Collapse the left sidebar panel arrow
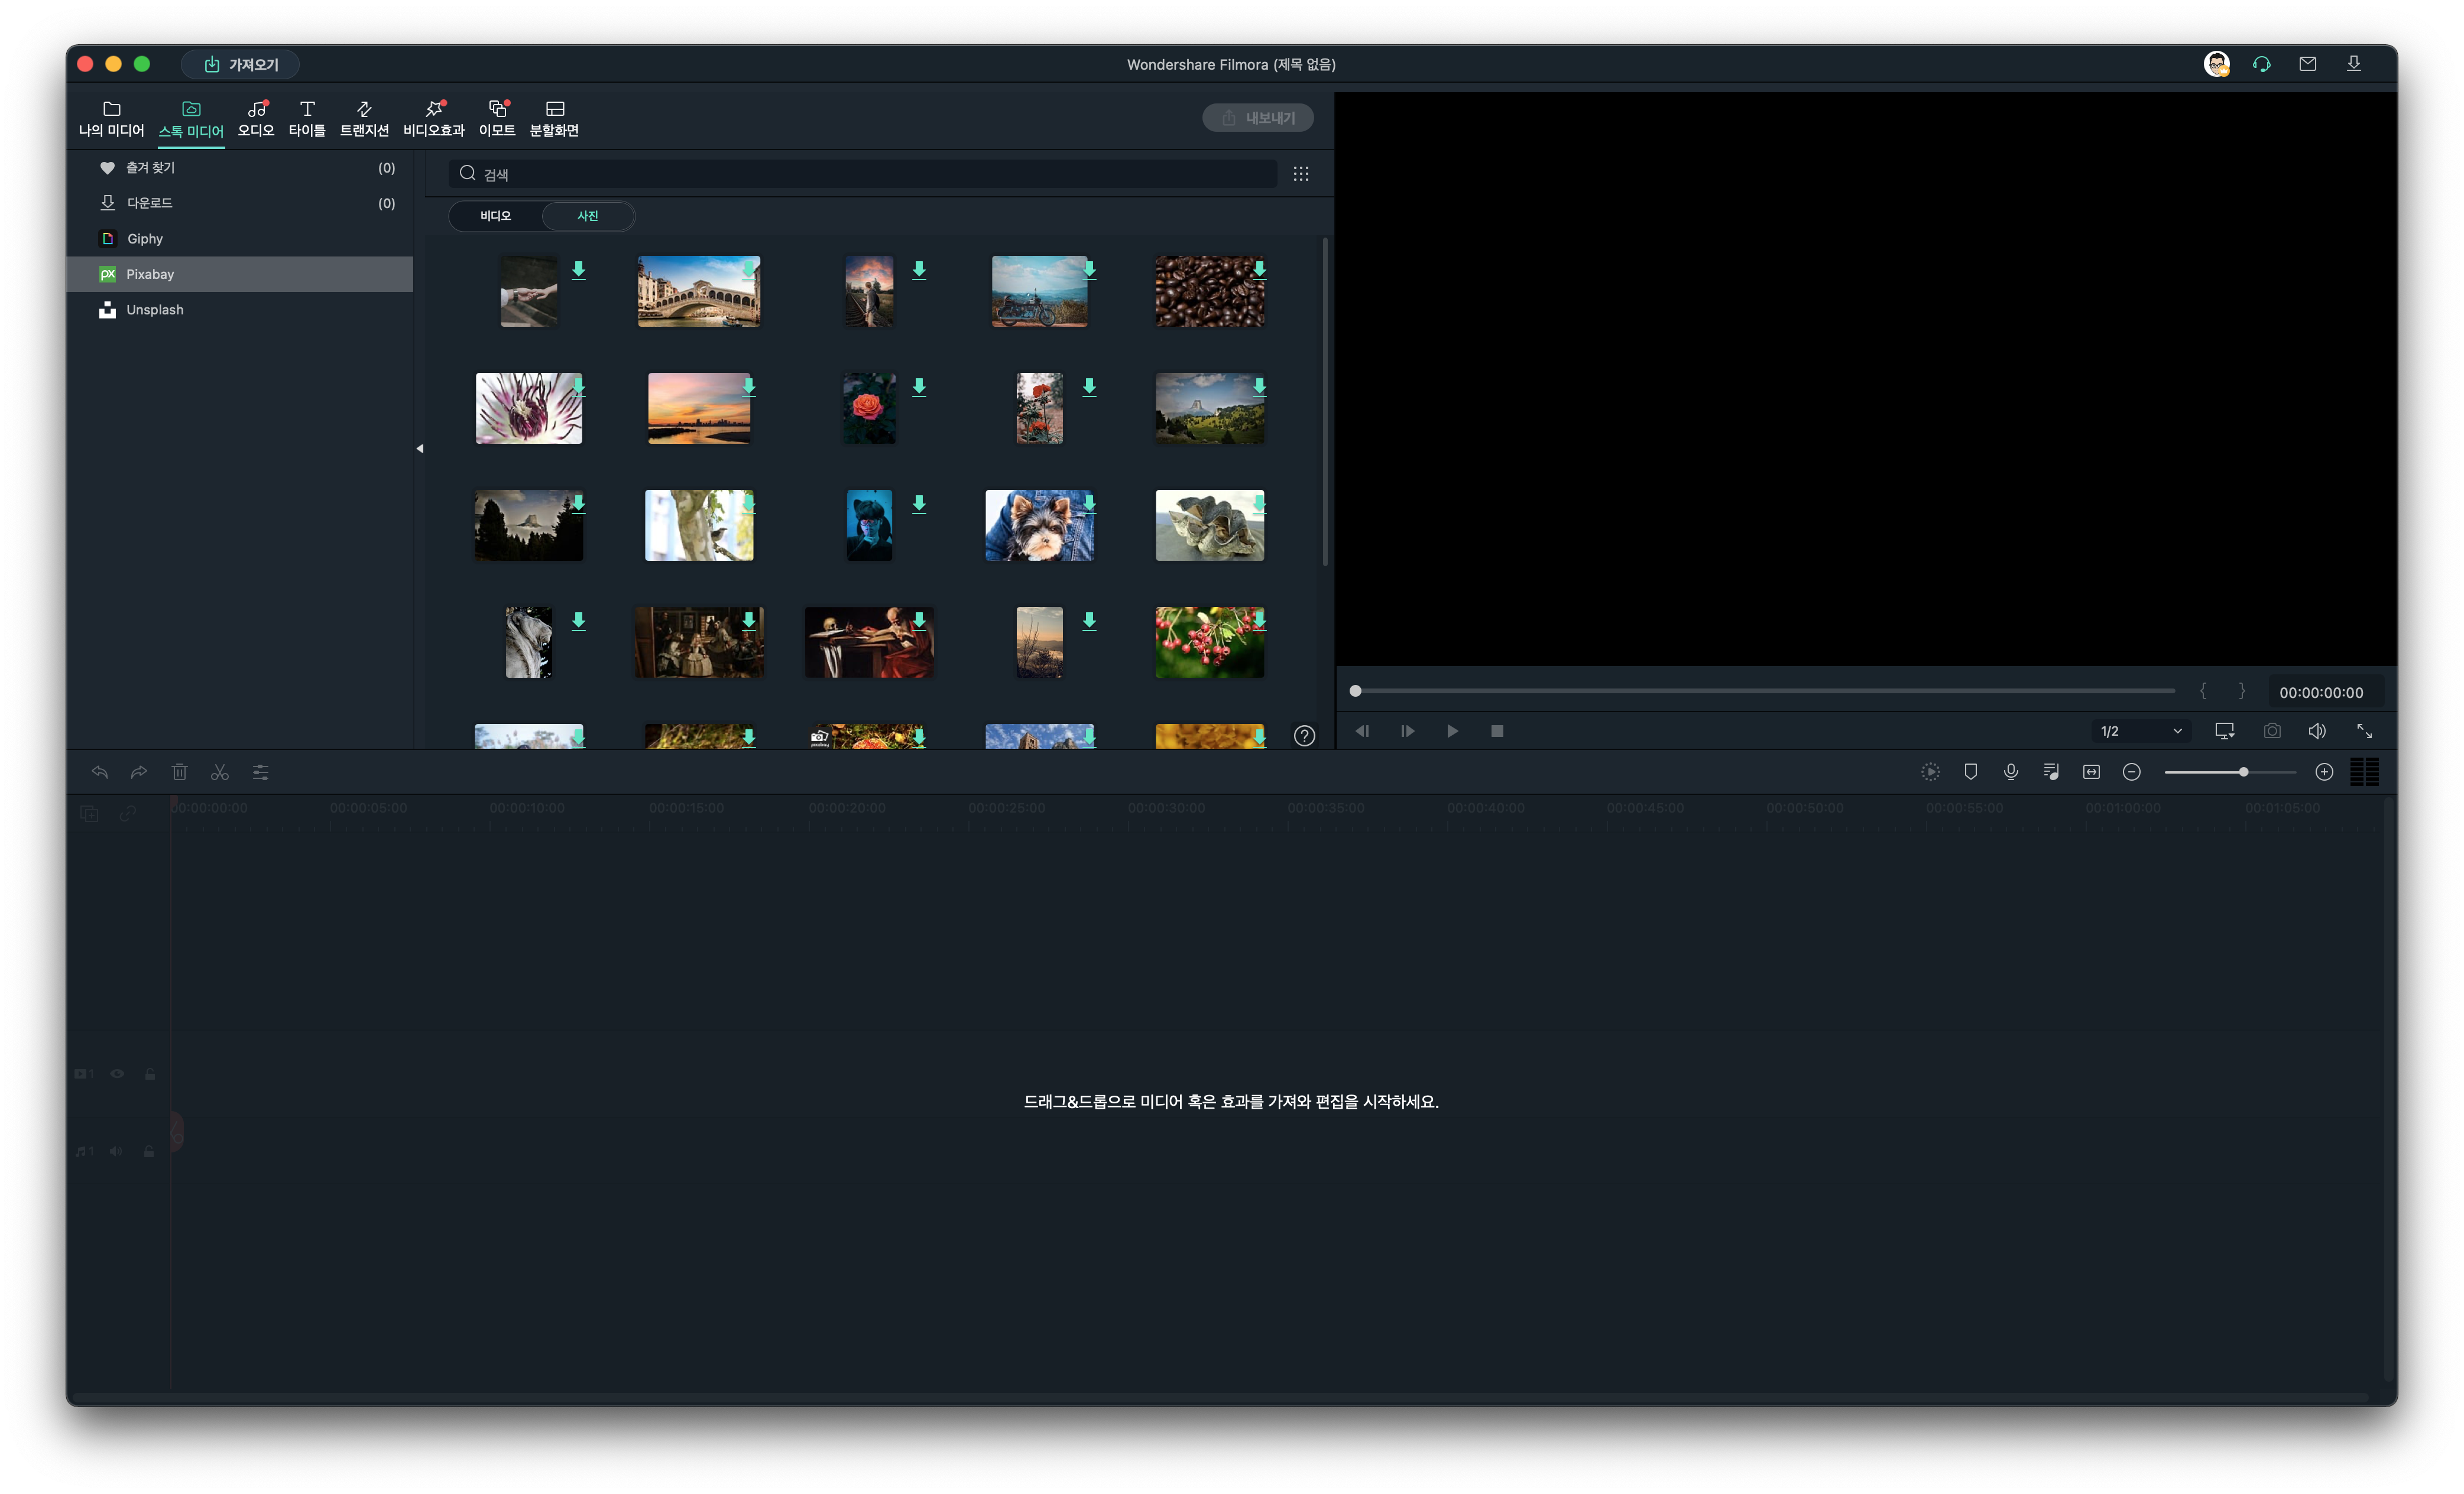 [420, 448]
